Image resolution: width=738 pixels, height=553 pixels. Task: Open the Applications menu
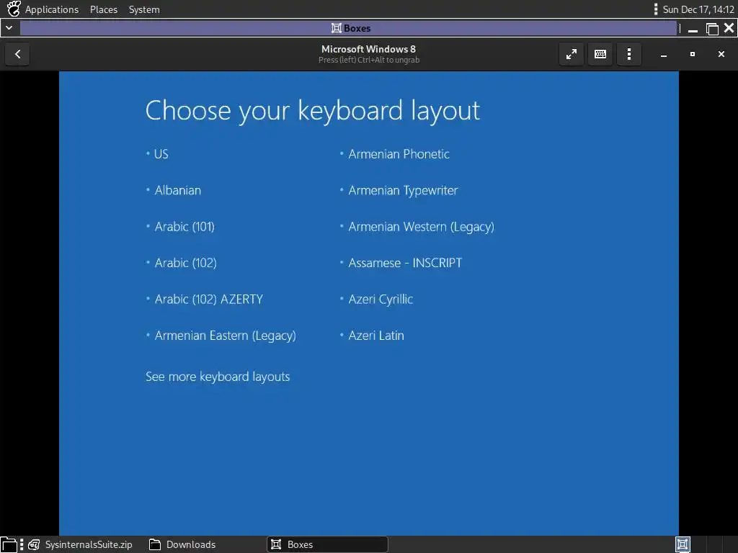pyautogui.click(x=52, y=9)
